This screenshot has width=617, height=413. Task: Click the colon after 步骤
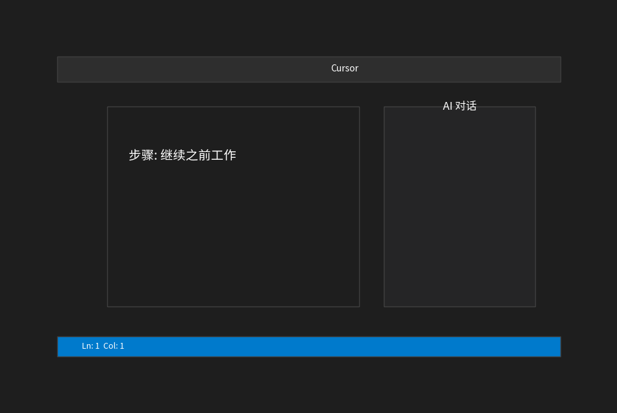[x=156, y=156]
